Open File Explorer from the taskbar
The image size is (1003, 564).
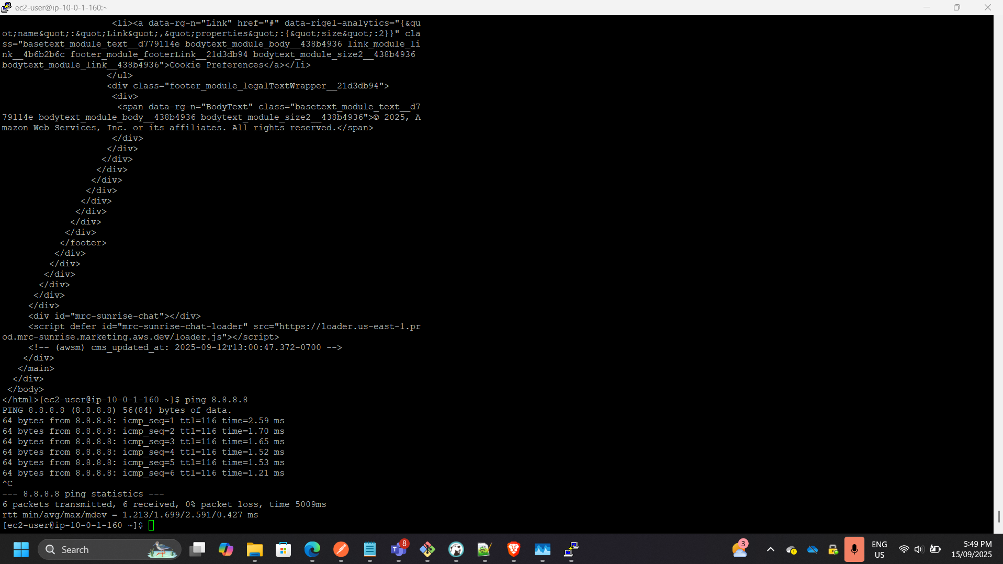[255, 549]
